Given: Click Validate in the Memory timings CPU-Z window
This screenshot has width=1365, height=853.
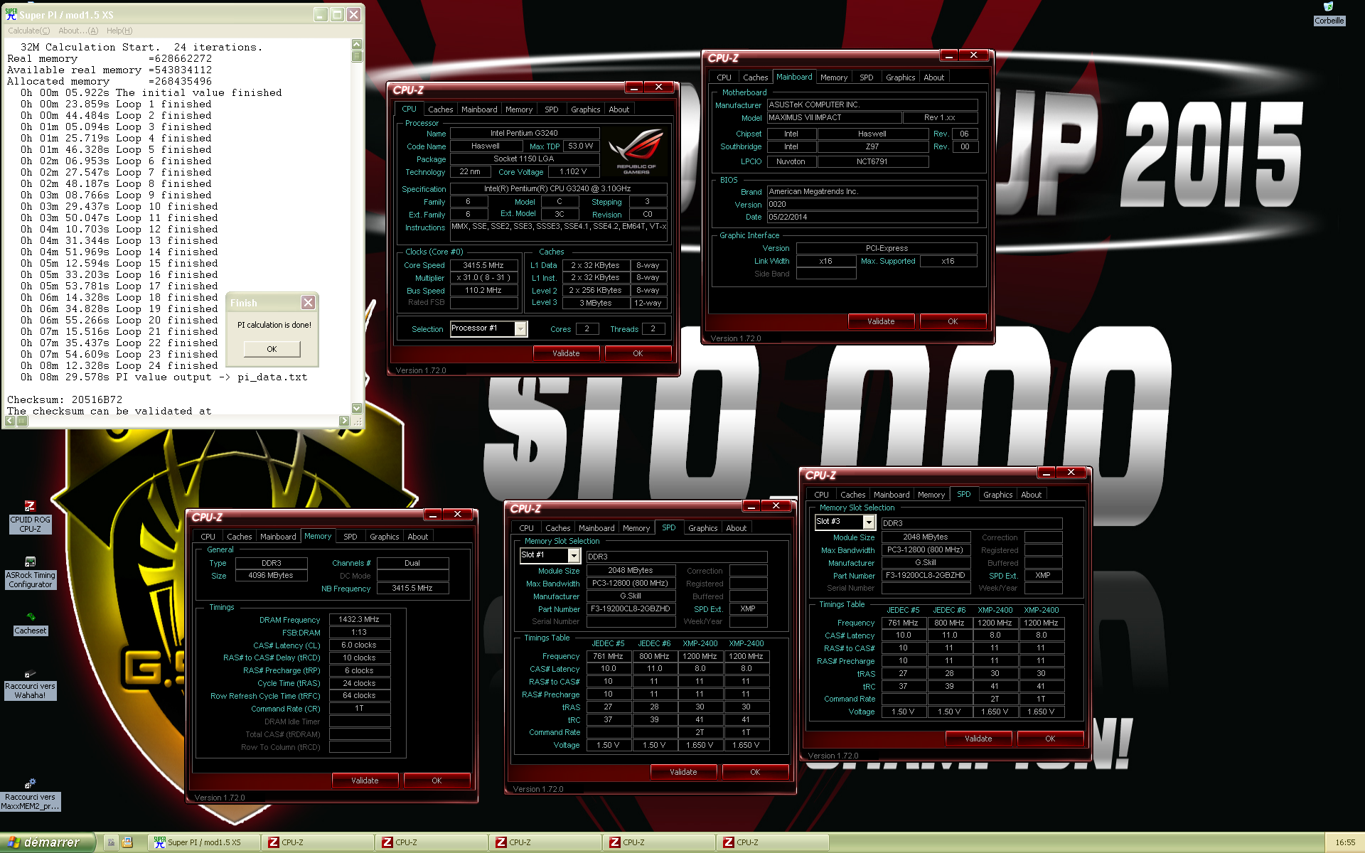Looking at the screenshot, I should [x=365, y=780].
